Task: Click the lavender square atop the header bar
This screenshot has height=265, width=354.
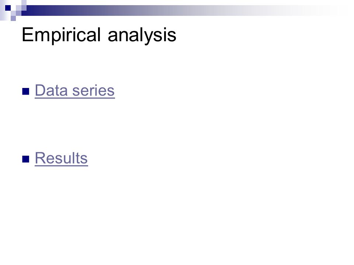Action: 24,3
